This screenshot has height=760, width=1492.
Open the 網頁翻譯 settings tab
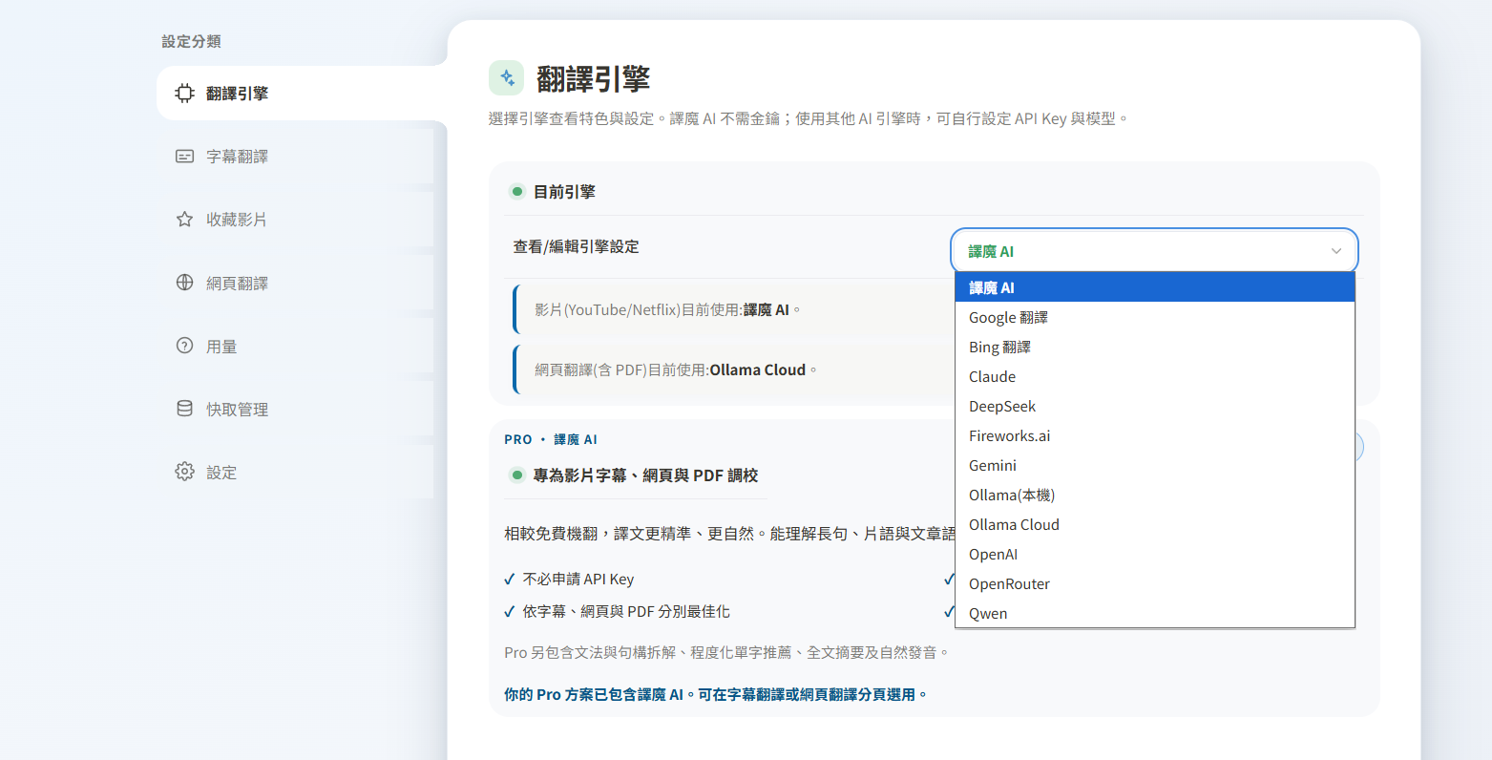[x=295, y=283]
